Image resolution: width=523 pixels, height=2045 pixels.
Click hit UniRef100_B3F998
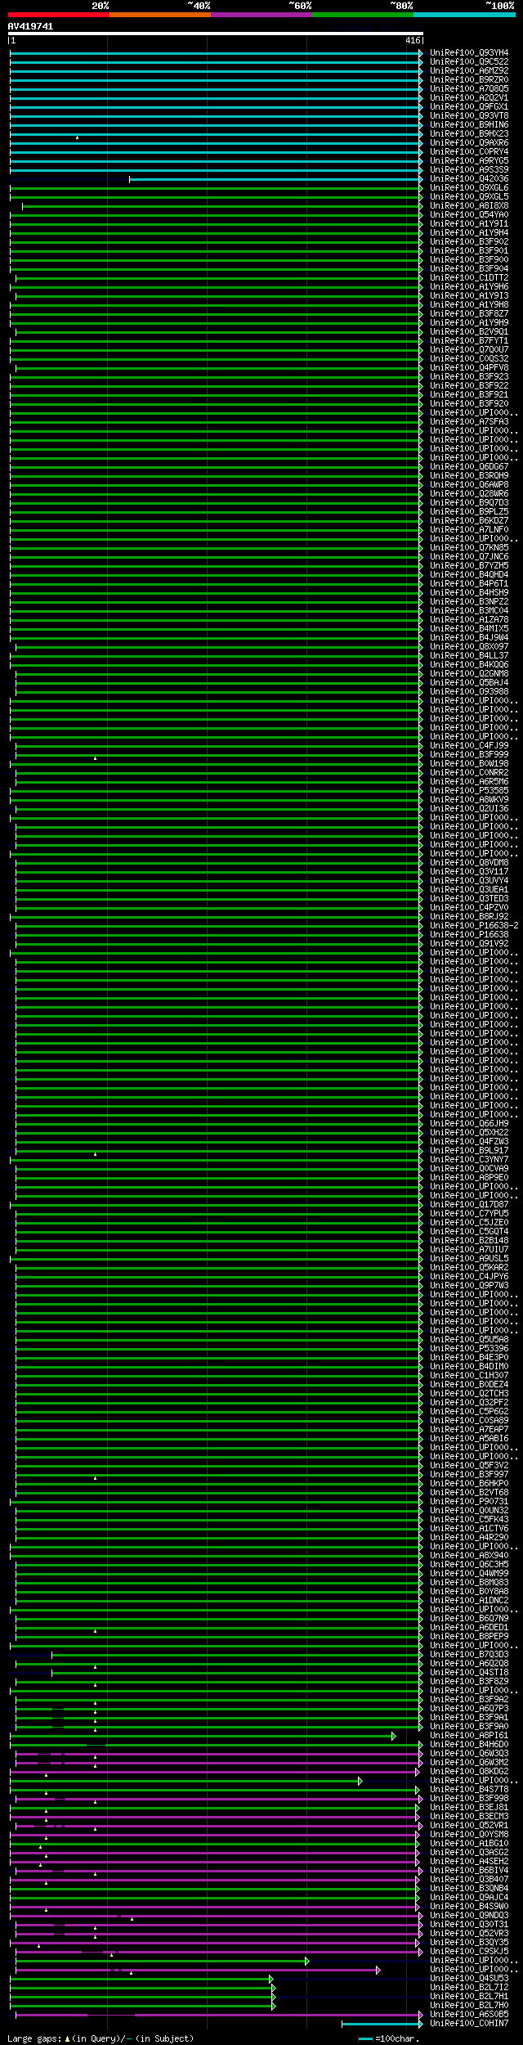[469, 1799]
